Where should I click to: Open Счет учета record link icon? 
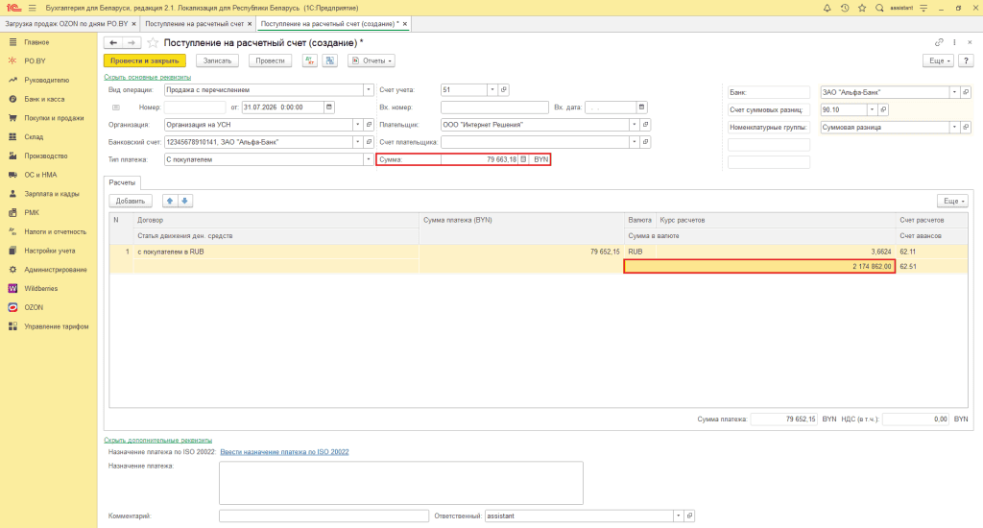point(503,89)
